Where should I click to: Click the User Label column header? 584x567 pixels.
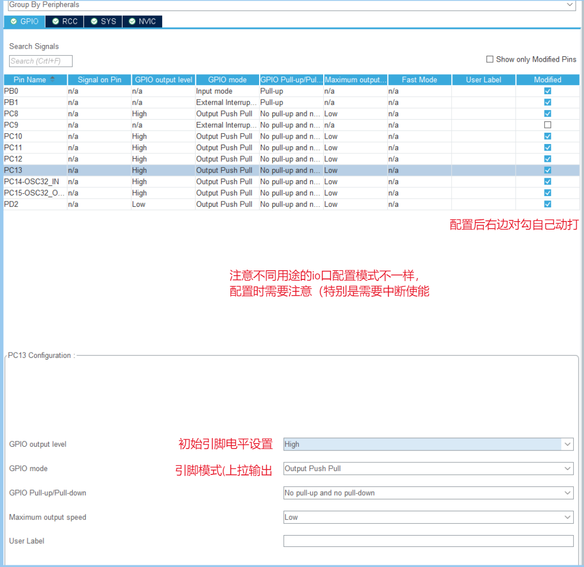tap(484, 80)
